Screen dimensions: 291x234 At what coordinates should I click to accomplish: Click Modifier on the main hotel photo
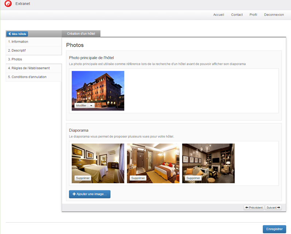click(x=81, y=106)
